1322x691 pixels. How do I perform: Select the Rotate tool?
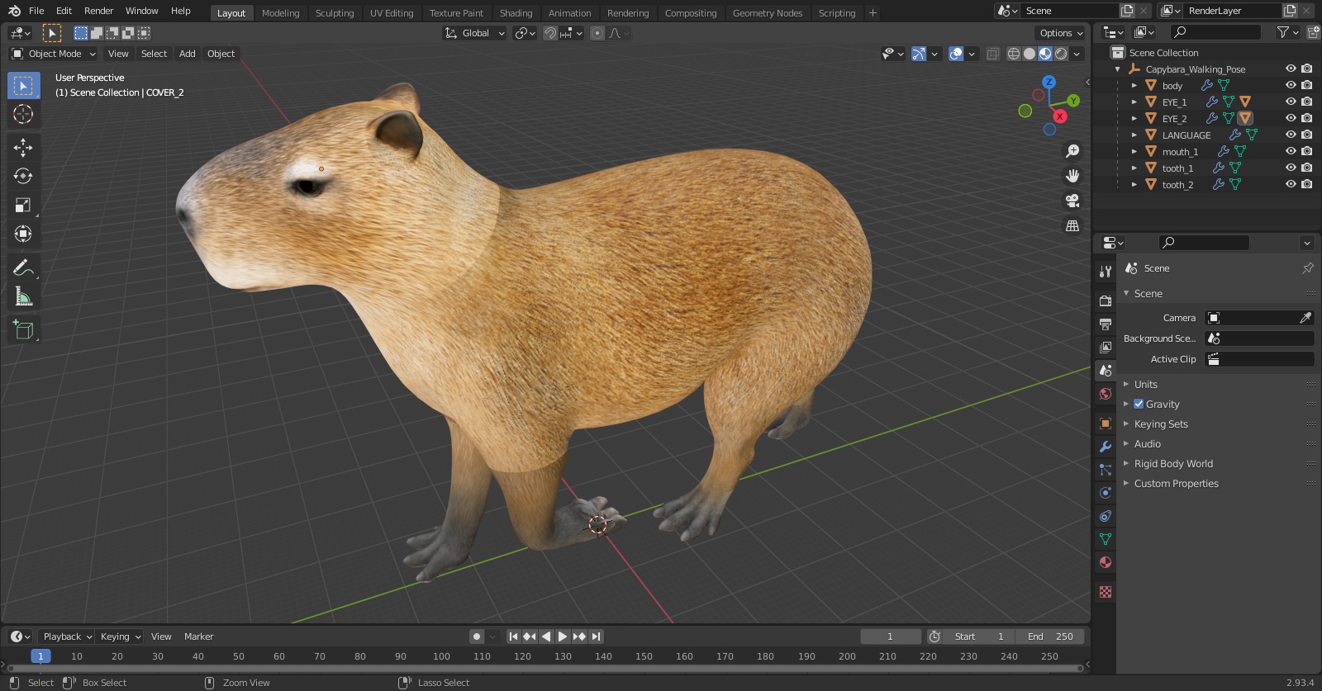tap(23, 176)
